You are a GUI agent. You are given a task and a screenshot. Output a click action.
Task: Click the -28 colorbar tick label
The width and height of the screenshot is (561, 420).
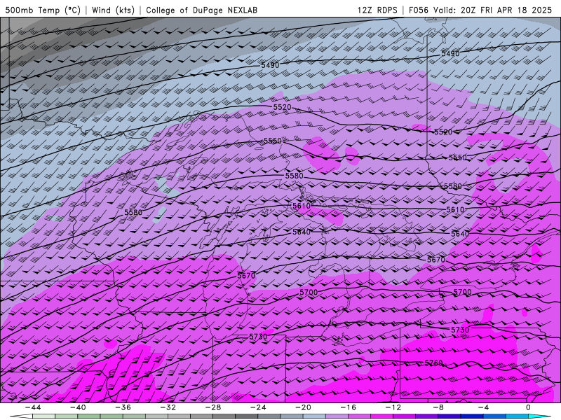pyautogui.click(x=213, y=407)
